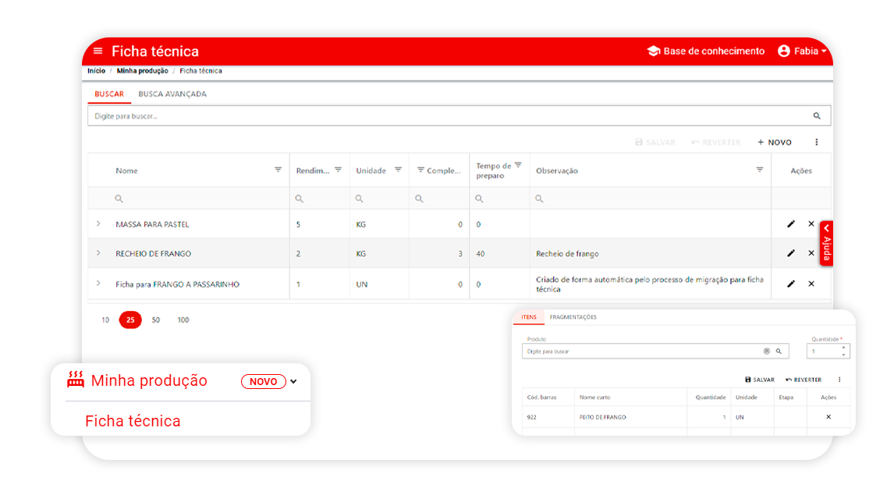Expand the Ficha para FRANGO A PASSARINHO row
The image size is (894, 502).
click(98, 283)
